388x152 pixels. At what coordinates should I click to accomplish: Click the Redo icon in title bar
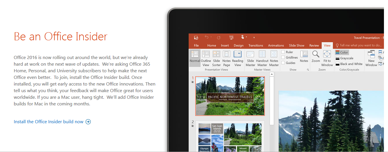coord(219,37)
